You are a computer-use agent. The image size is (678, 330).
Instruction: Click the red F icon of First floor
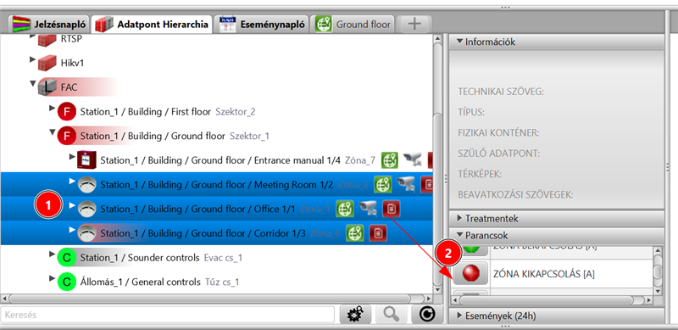click(x=67, y=112)
